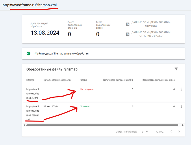Click 'Обработанные файлы Sitemap' heading
This screenshot has height=145, width=191.
(x=52, y=69)
